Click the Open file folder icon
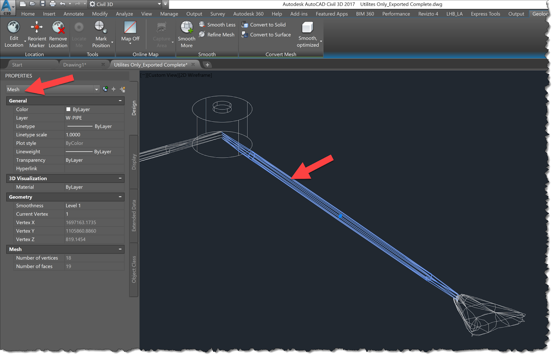555x358 pixels. [33, 4]
